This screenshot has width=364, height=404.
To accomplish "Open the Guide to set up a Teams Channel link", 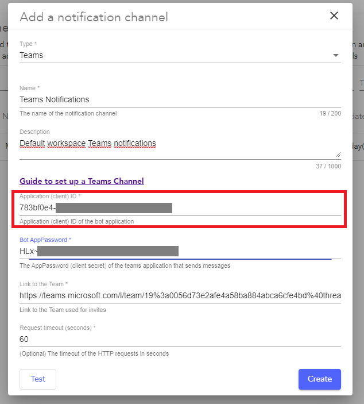I will pyautogui.click(x=82, y=181).
